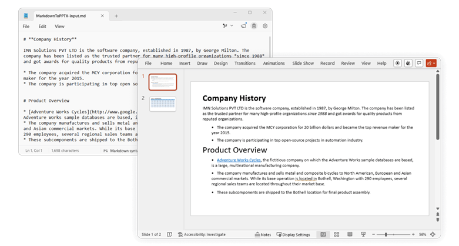Maximize the Notepad window
Viewport: 459px width, 246px height.
tap(250, 12)
